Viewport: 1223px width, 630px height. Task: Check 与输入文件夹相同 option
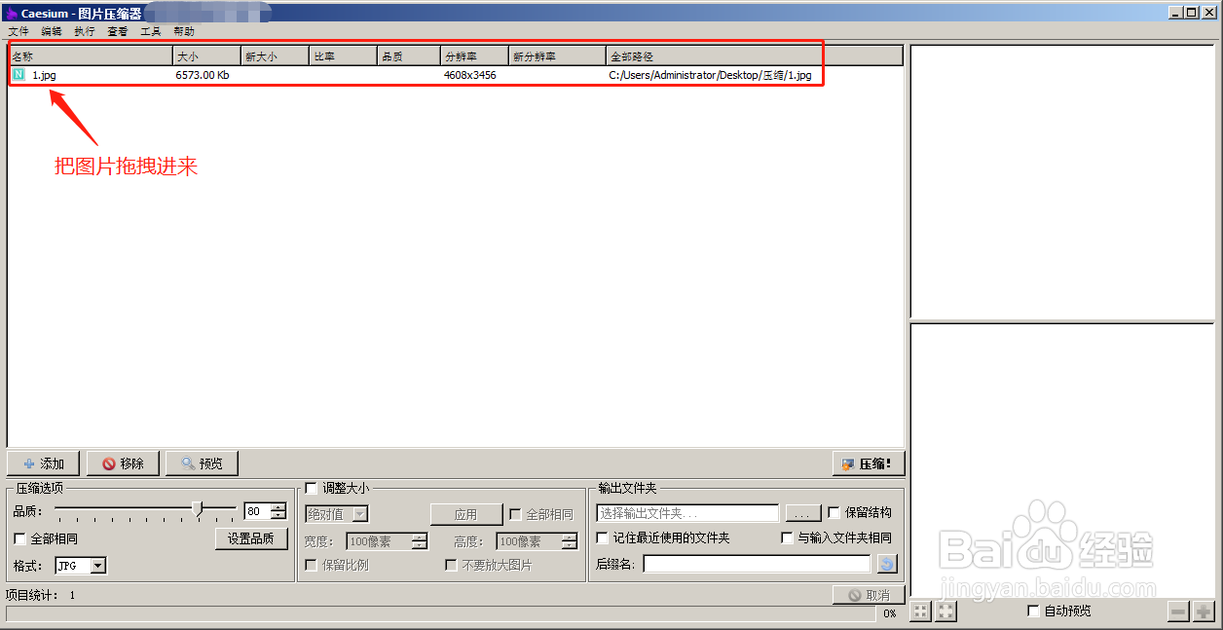click(788, 537)
